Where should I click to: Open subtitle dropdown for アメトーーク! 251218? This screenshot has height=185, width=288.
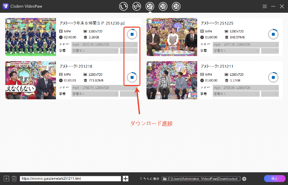[x=95, y=94]
